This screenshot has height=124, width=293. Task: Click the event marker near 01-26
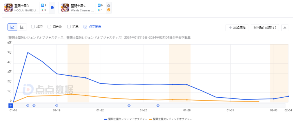point(158,106)
